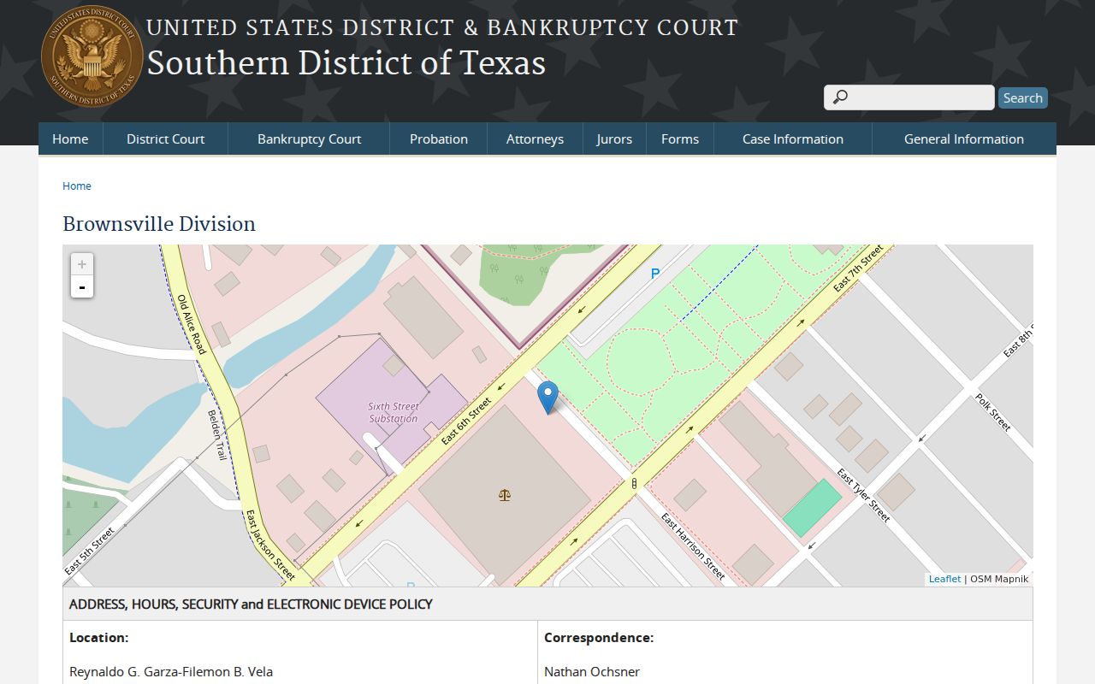Click the Reynaldo G. Garza-Filemon B. Vela text

pyautogui.click(x=171, y=672)
